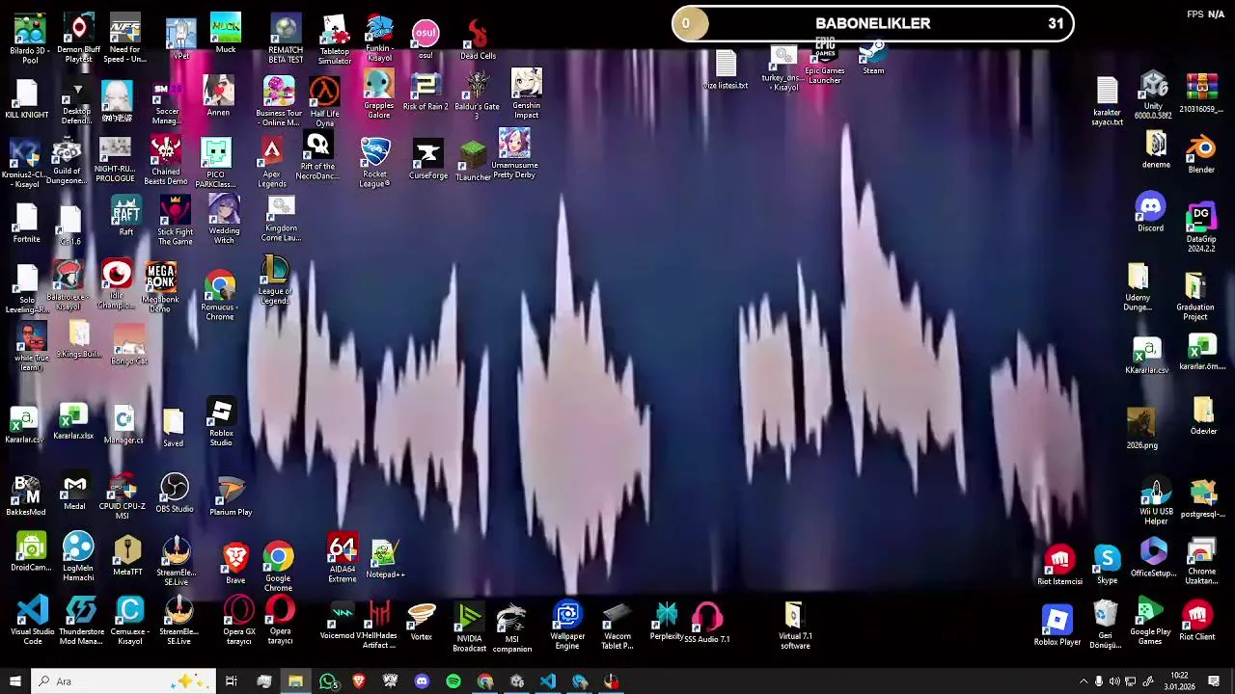The width and height of the screenshot is (1235, 694).
Task: Open Bilardo 3D - Pool desktop shortcut
Action: coord(30,39)
